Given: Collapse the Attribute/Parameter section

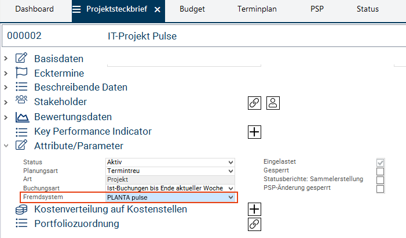Looking at the screenshot, I should [6, 146].
